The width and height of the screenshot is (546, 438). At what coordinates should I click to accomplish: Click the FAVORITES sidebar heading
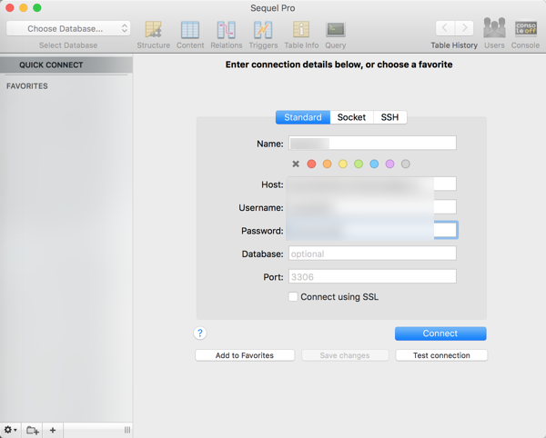pos(27,86)
